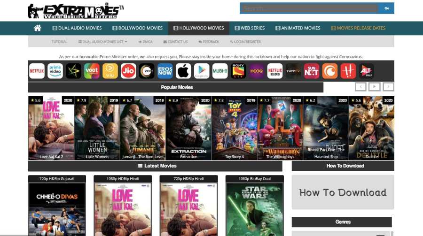Viewport: 423px width, 236px height.
Task: Open the DMCA link
Action: point(145,42)
